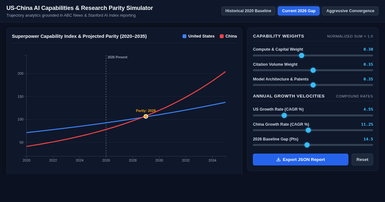Click the 4.5% US growth value
This screenshot has height=202, width=385.
click(x=368, y=109)
